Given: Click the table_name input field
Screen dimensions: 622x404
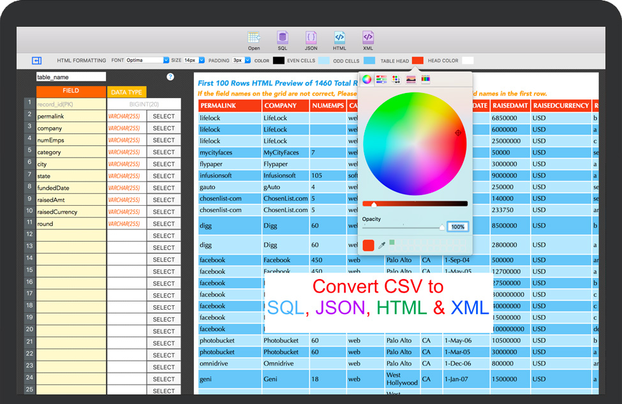Looking at the screenshot, I should click(x=71, y=77).
